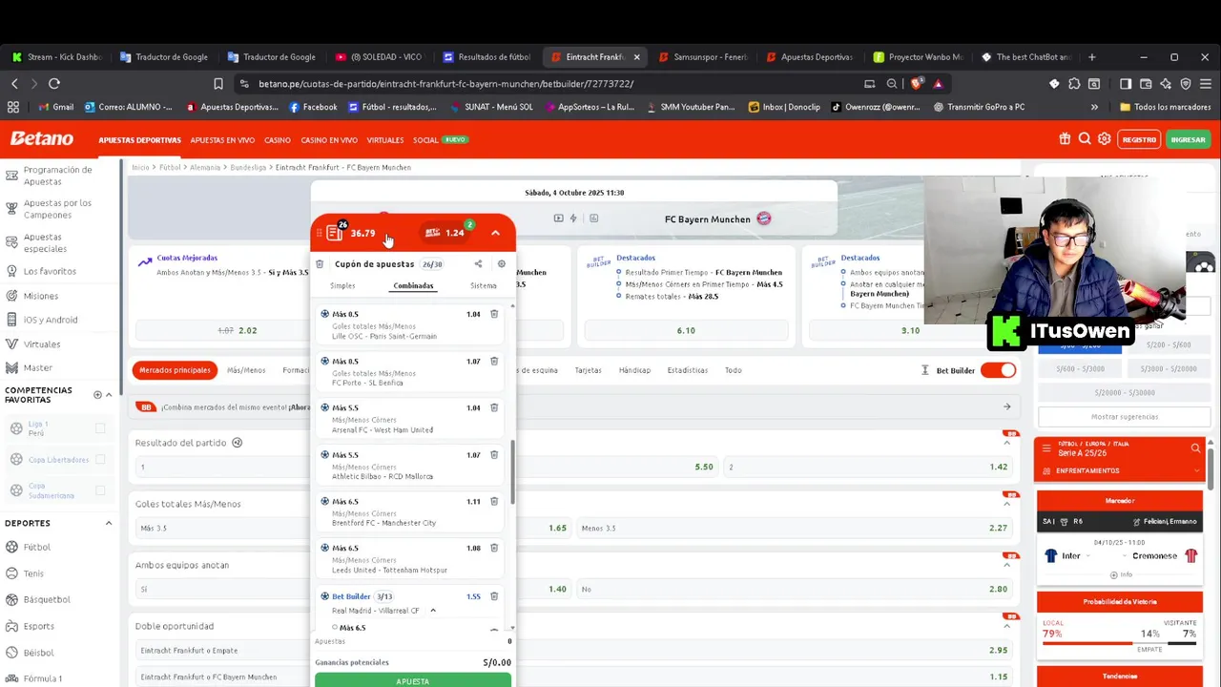Select the Mercados principales tab
Viewport: 1221px width, 687px height.
[175, 370]
